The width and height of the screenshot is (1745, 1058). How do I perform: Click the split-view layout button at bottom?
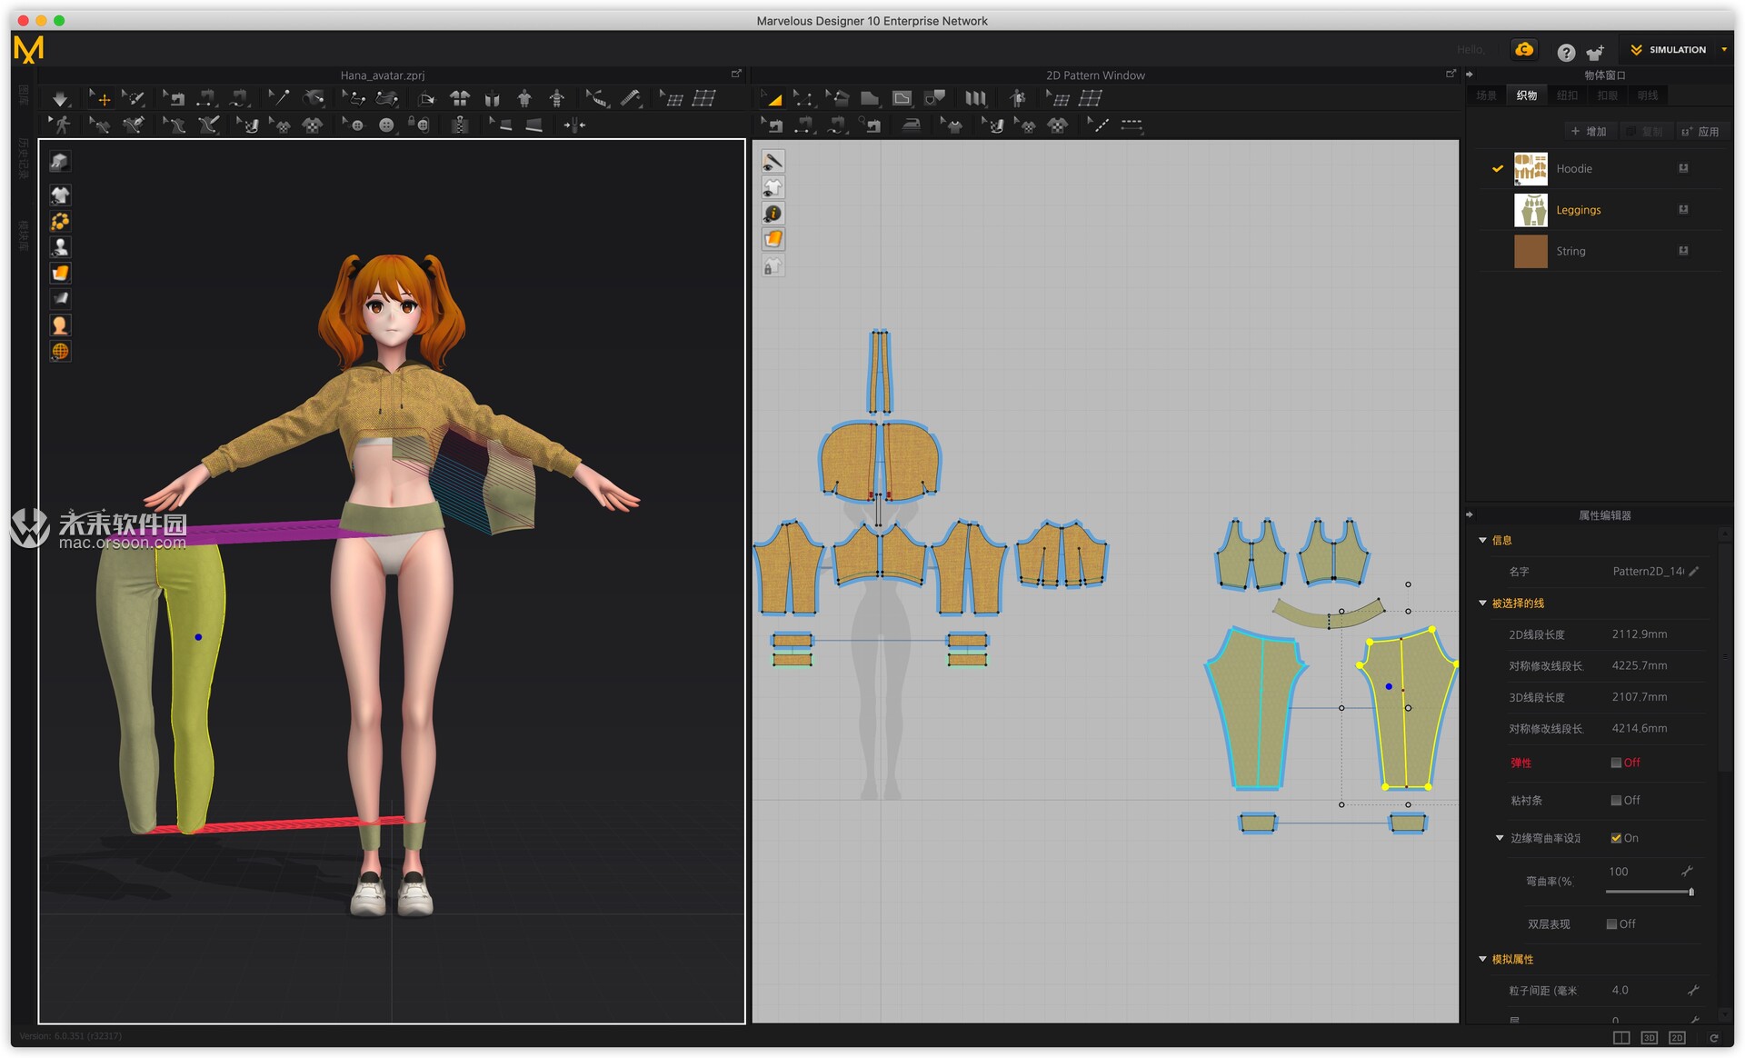(x=1620, y=1037)
